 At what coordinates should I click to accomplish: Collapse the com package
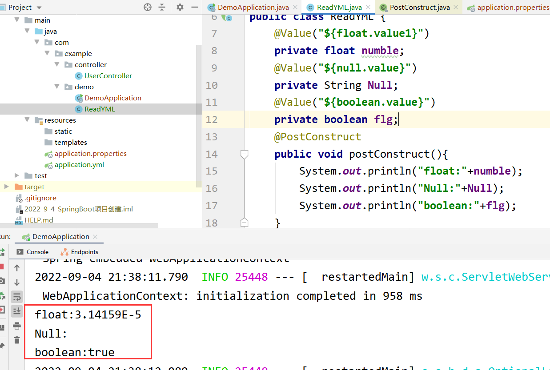(x=37, y=42)
